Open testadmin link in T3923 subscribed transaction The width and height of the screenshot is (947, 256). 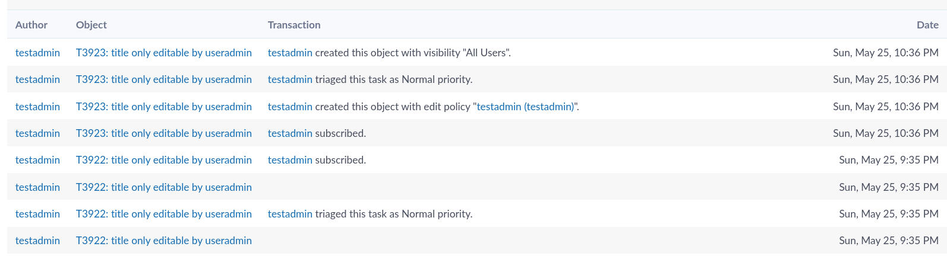pyautogui.click(x=290, y=133)
